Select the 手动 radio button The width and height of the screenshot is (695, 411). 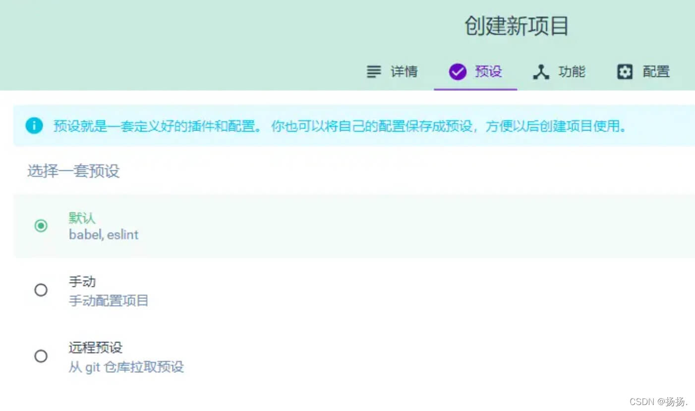(41, 290)
